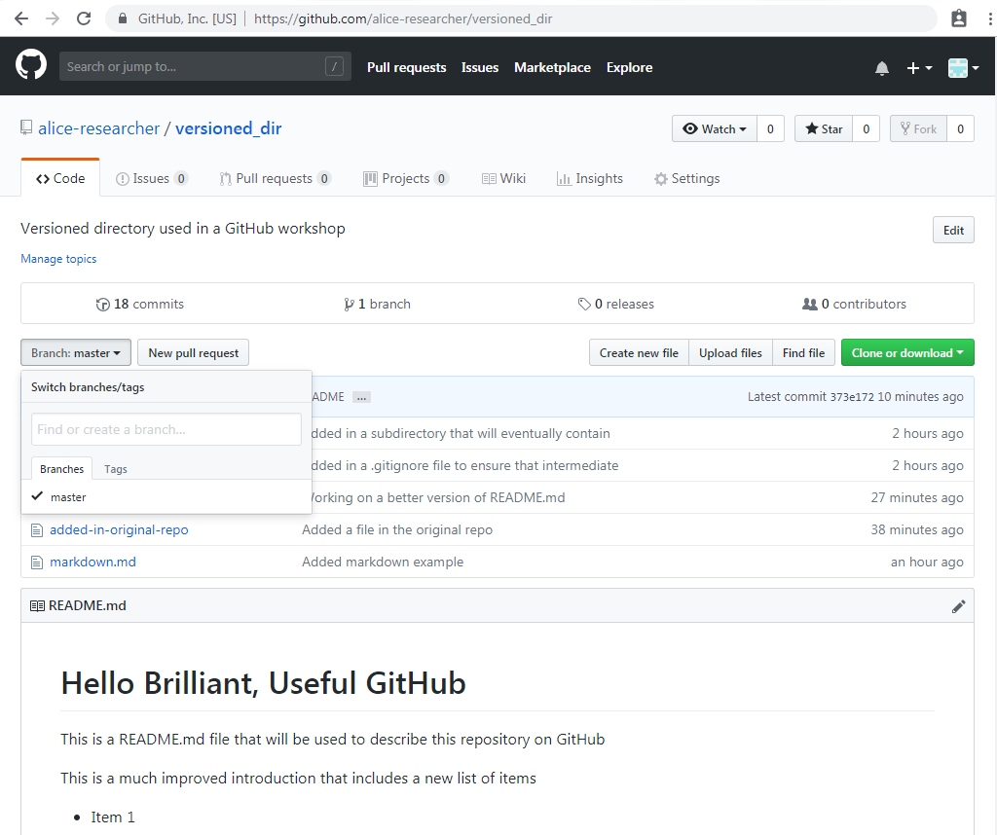Click the Find or create a branch field
The height and width of the screenshot is (835, 997).
tap(166, 429)
